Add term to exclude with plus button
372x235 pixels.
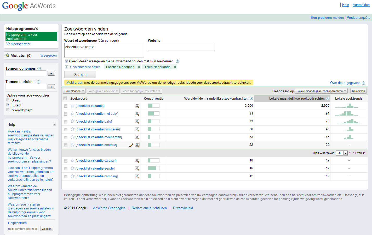click(51, 87)
